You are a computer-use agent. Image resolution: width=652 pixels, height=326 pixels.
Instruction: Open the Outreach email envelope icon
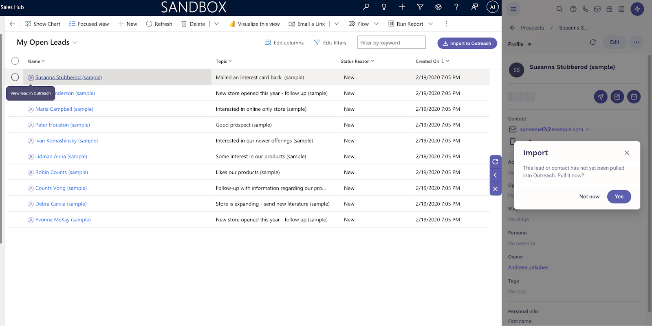[x=597, y=9]
